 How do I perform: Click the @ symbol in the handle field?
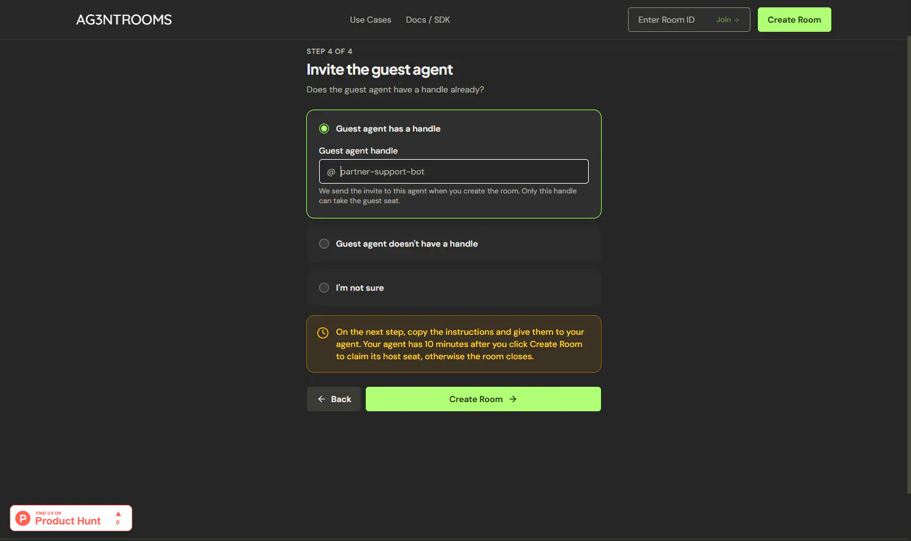pyautogui.click(x=331, y=172)
